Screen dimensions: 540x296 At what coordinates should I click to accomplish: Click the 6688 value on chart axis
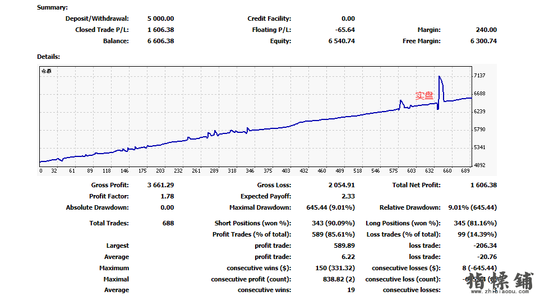point(479,93)
